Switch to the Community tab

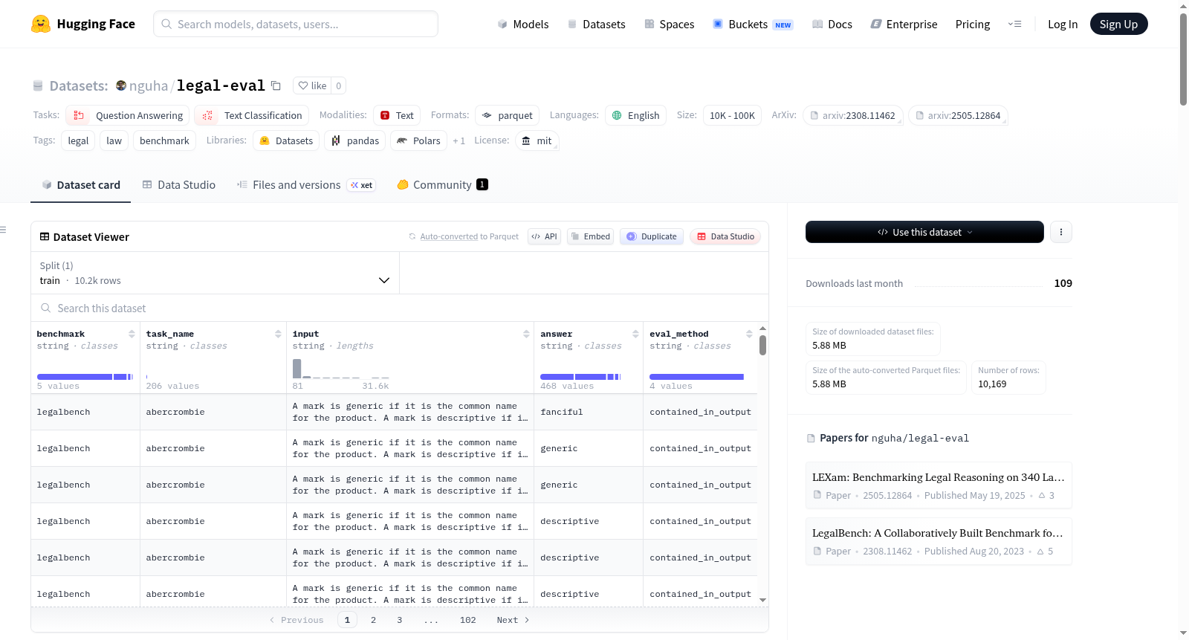(442, 184)
